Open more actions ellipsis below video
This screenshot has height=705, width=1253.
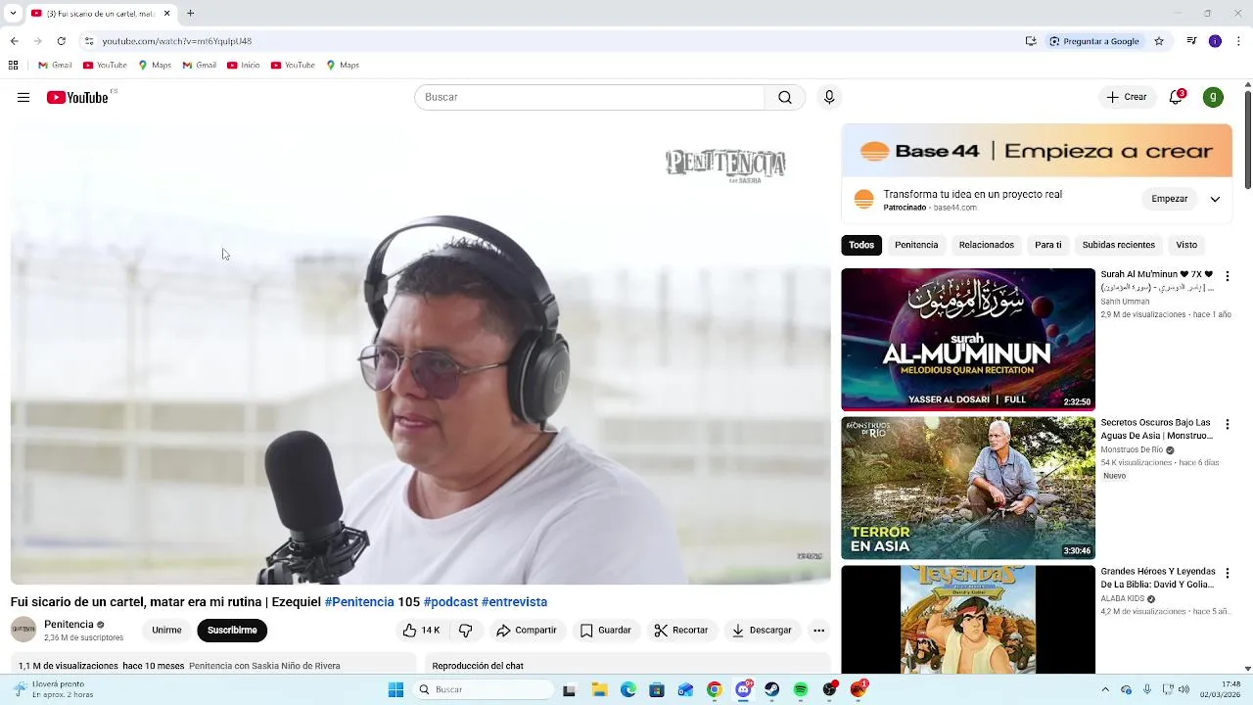[819, 631]
